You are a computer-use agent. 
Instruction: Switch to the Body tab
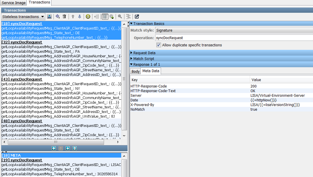[135, 71]
